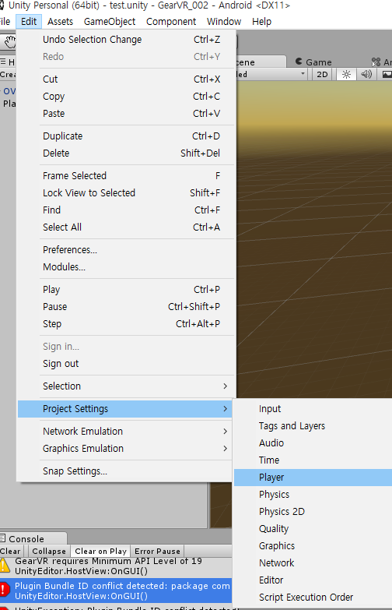Choose Pause in Edit menu
Screen dimensions: 392x610
[x=126, y=306]
